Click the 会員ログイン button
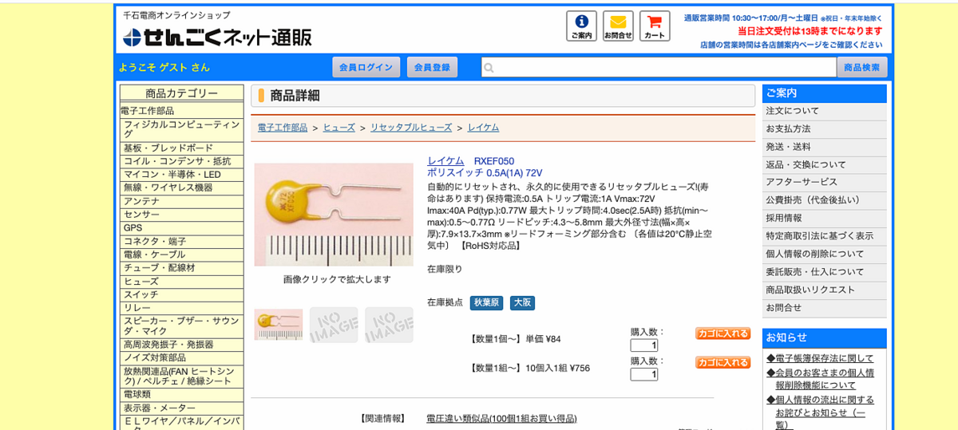Viewport: 958px width, 430px height. tap(366, 67)
